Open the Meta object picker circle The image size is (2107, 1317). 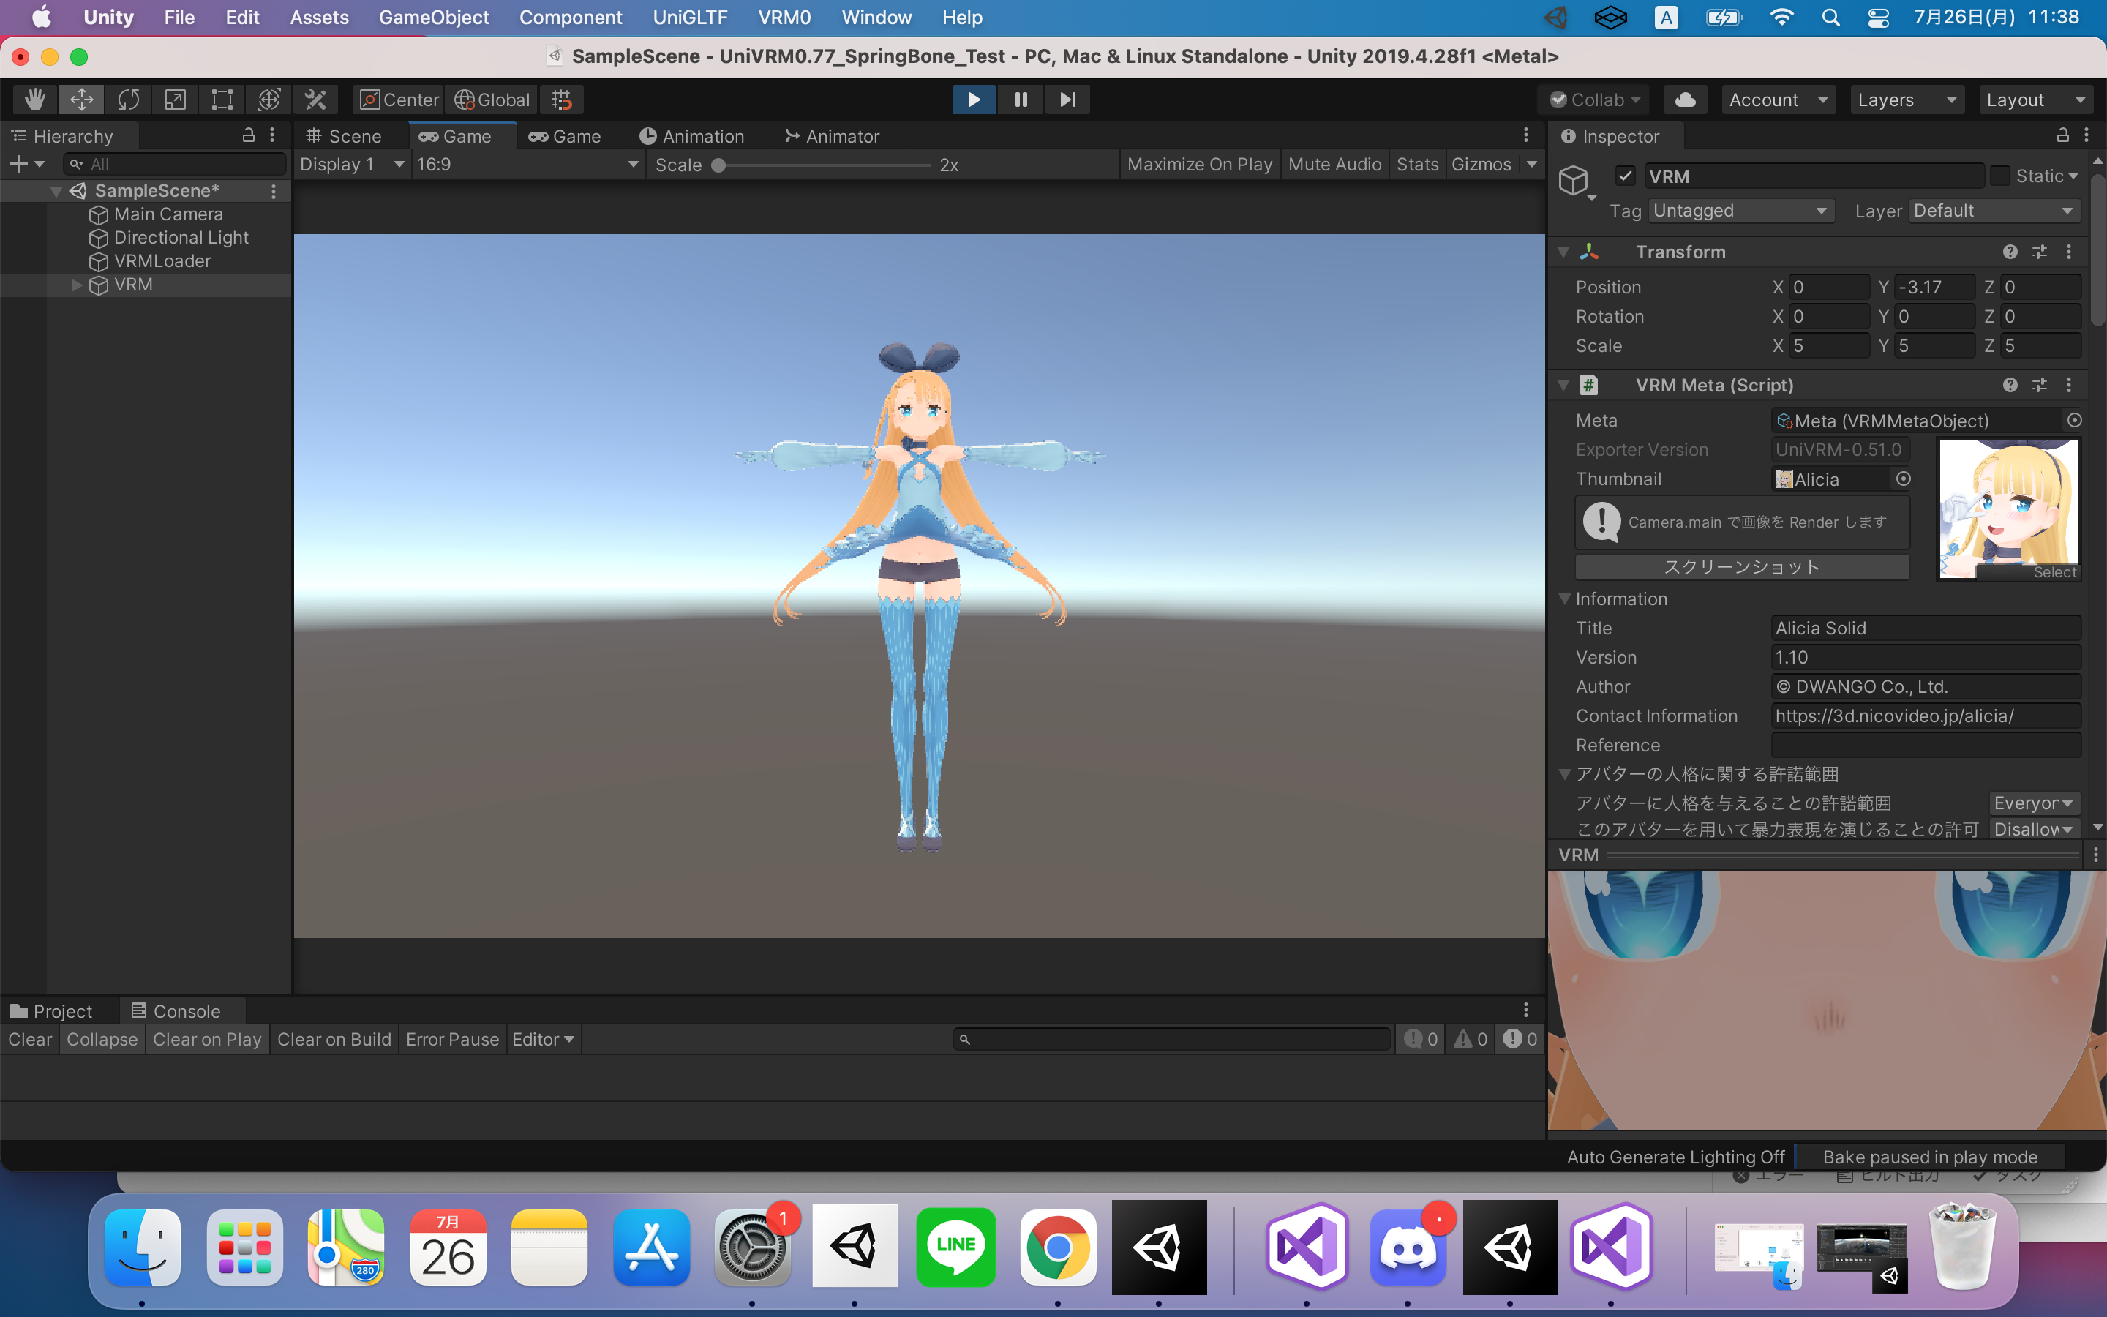point(2075,421)
